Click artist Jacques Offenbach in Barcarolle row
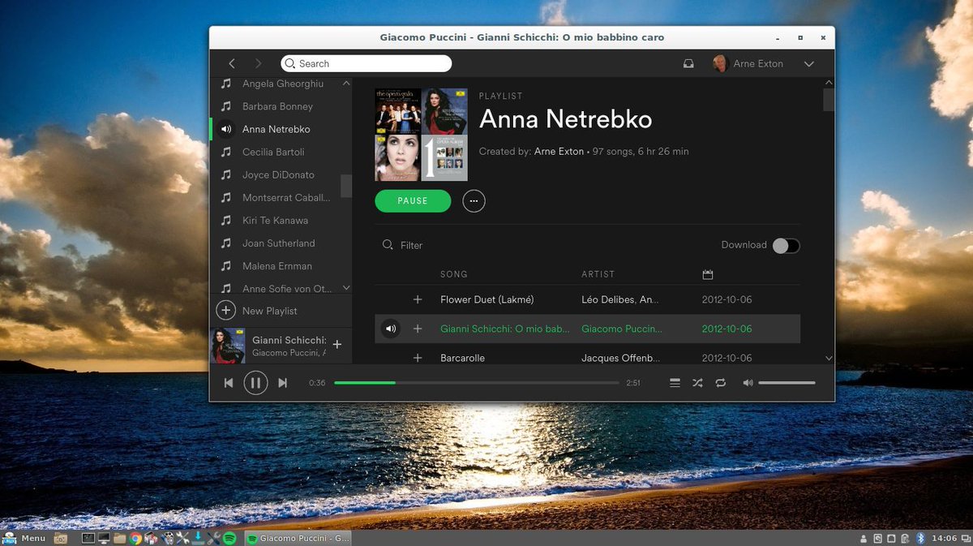Viewport: 973px width, 546px height. click(620, 358)
